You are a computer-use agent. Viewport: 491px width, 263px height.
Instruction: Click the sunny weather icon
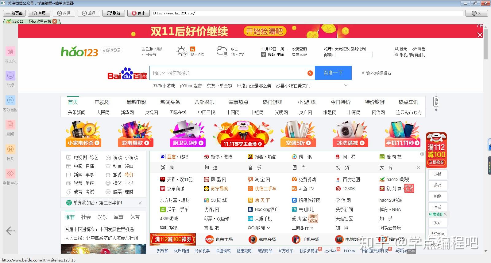pos(181,51)
